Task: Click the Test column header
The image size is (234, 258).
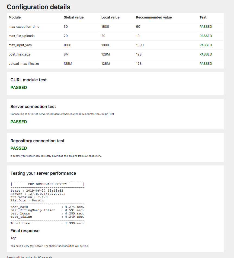Action: pos(203,17)
